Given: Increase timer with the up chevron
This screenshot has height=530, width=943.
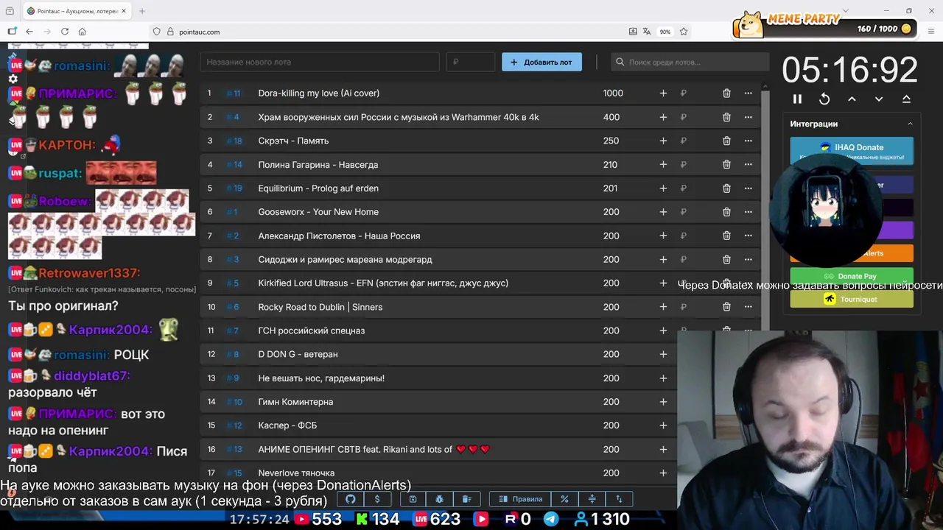Looking at the screenshot, I should [852, 99].
